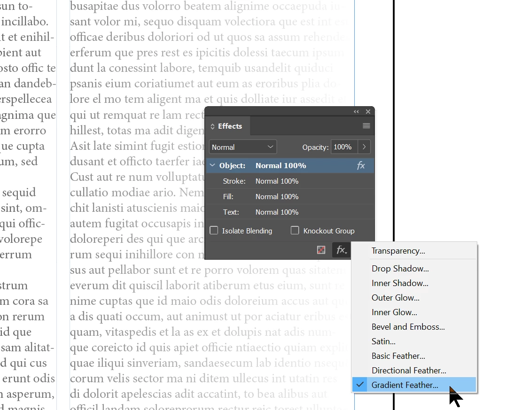Choose Bevel and Emboss... menu entry
Viewport: 521px width, 410px height.
pyautogui.click(x=414, y=327)
